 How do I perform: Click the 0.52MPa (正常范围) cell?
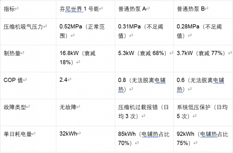[x=82, y=31]
